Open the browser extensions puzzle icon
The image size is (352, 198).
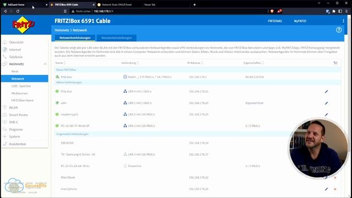click(334, 11)
